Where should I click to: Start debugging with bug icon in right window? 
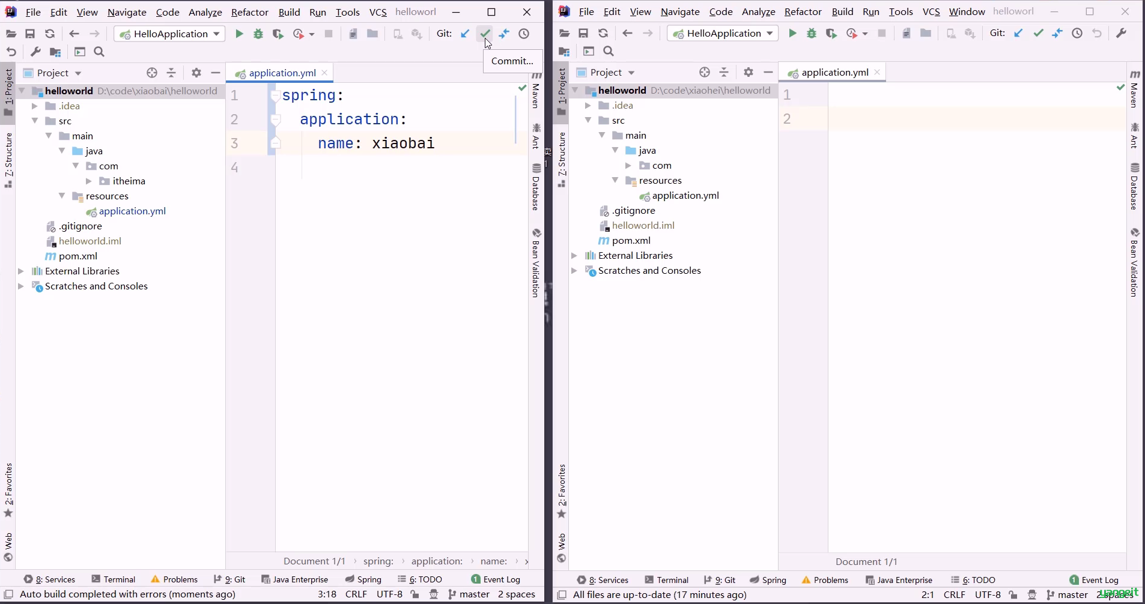pos(812,33)
